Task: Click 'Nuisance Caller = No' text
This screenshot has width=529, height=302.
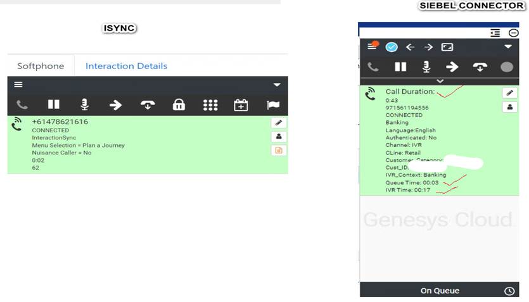Action: (x=61, y=153)
